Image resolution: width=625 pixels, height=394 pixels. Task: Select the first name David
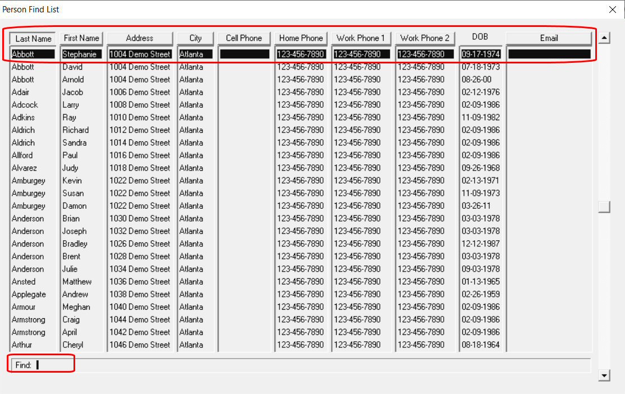[72, 67]
